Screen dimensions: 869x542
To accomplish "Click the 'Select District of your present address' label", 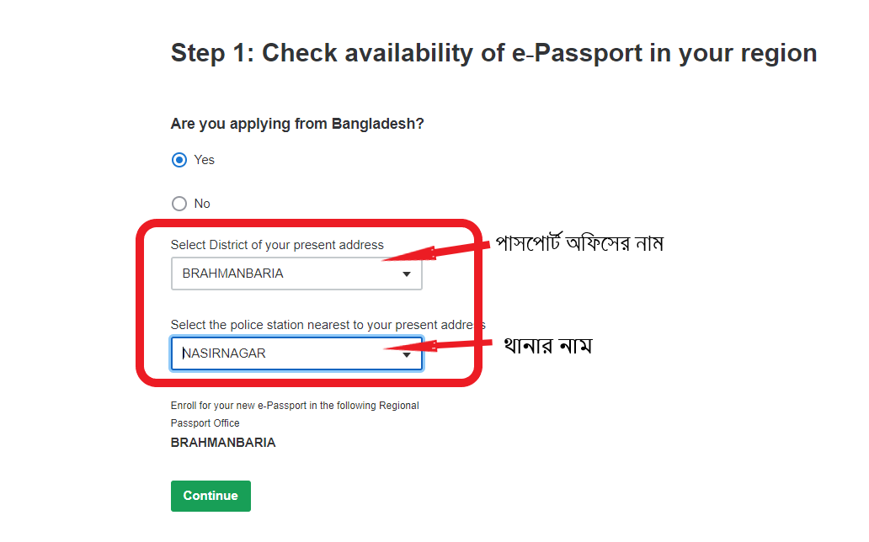I will tap(277, 245).
